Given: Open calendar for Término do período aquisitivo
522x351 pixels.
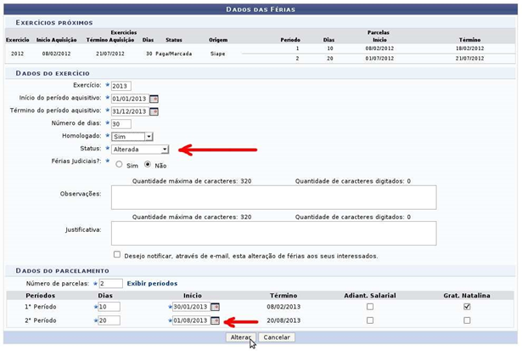Looking at the screenshot, I should [x=154, y=111].
